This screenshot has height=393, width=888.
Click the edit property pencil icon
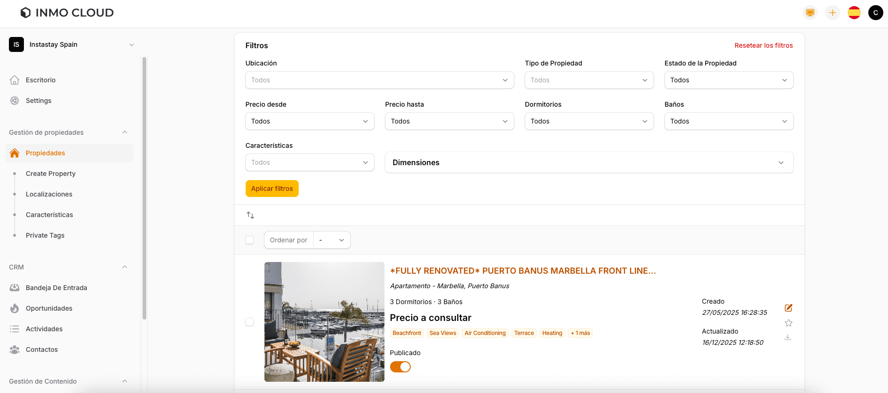[788, 308]
